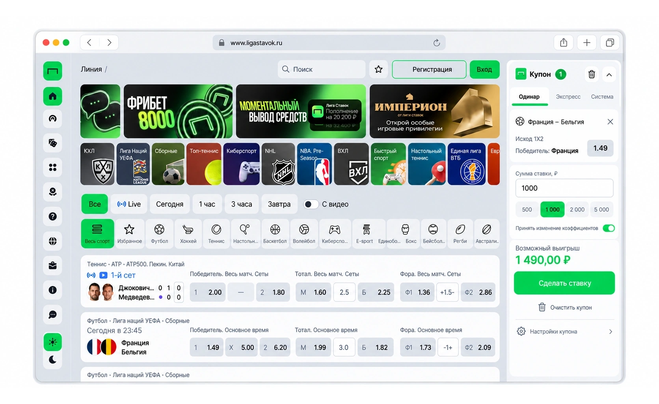Click the Регистрация button
Viewport: 659px width, 404px height.
[x=429, y=69]
